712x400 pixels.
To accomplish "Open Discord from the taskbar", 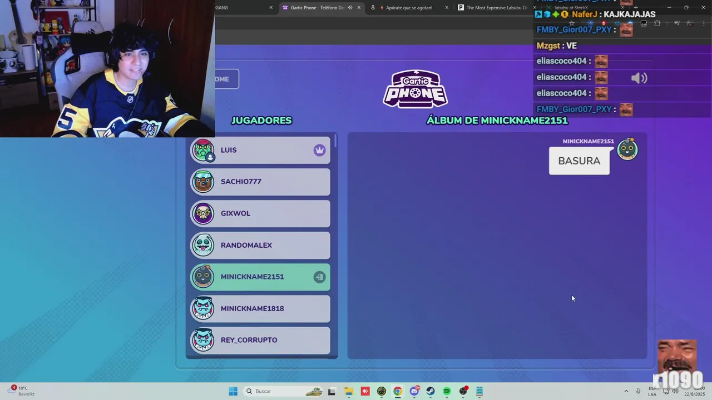I will pyautogui.click(x=414, y=391).
